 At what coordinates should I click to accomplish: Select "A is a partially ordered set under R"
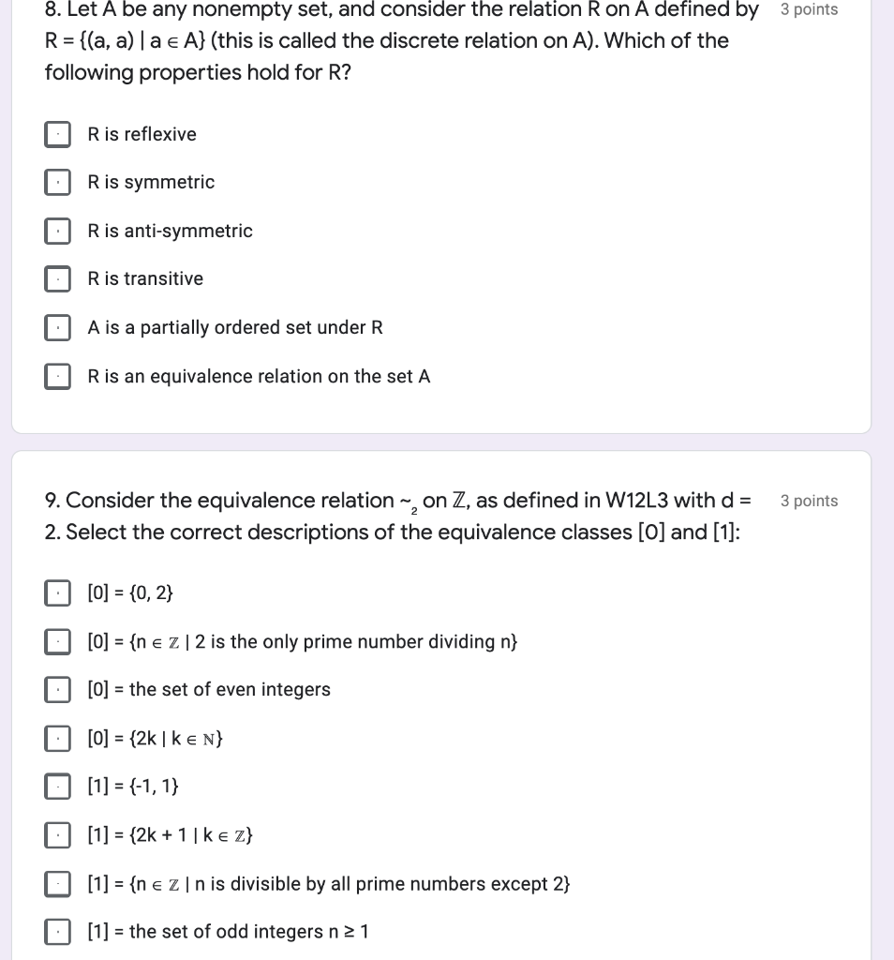(x=57, y=327)
